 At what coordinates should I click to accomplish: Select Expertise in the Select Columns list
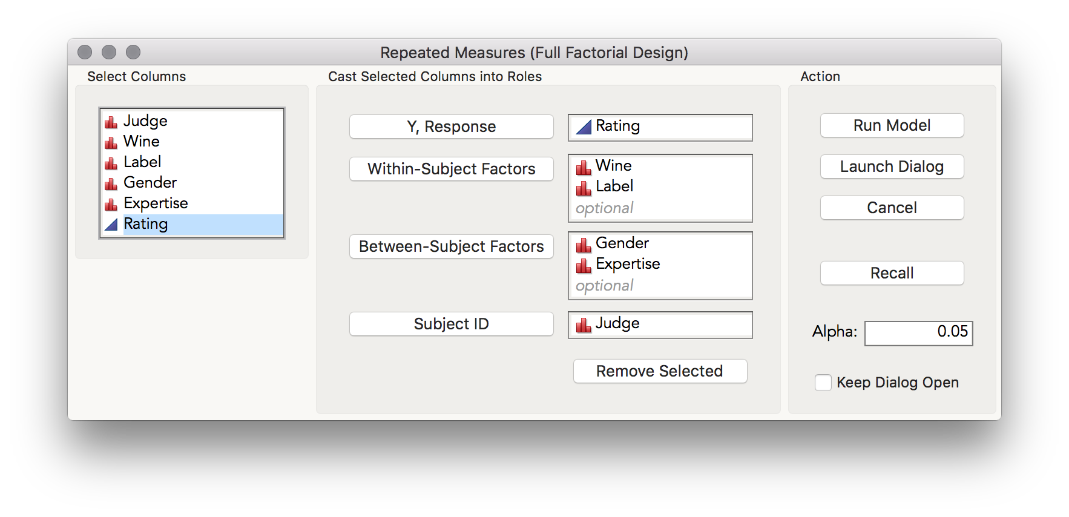[x=156, y=203]
